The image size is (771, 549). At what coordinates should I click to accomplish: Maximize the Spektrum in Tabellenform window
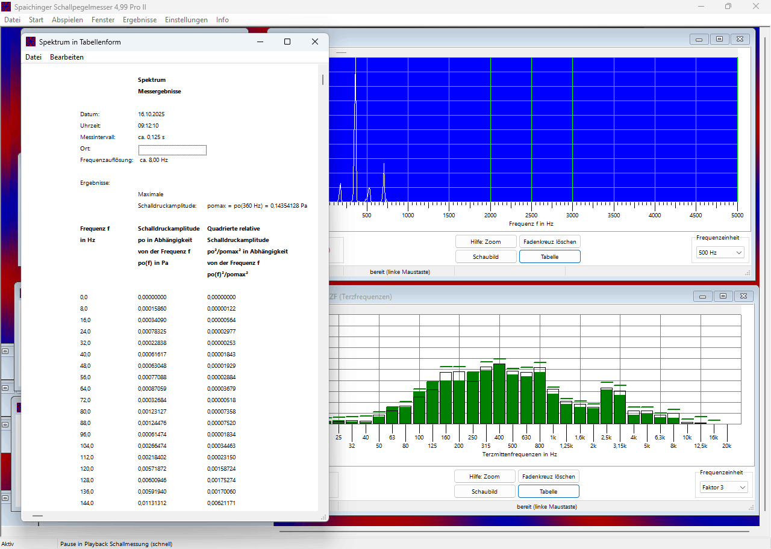(287, 42)
